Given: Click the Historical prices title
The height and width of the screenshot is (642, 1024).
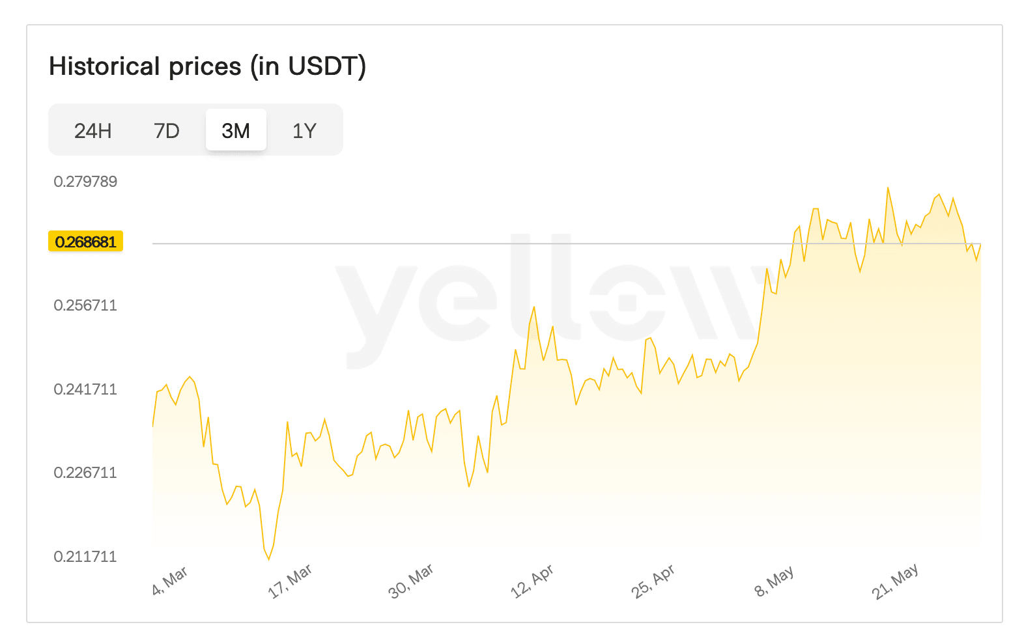Looking at the screenshot, I should click(x=208, y=65).
